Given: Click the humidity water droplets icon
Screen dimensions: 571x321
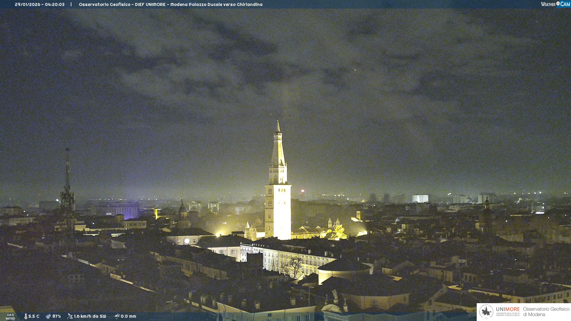Looking at the screenshot, I should pyautogui.click(x=48, y=316).
